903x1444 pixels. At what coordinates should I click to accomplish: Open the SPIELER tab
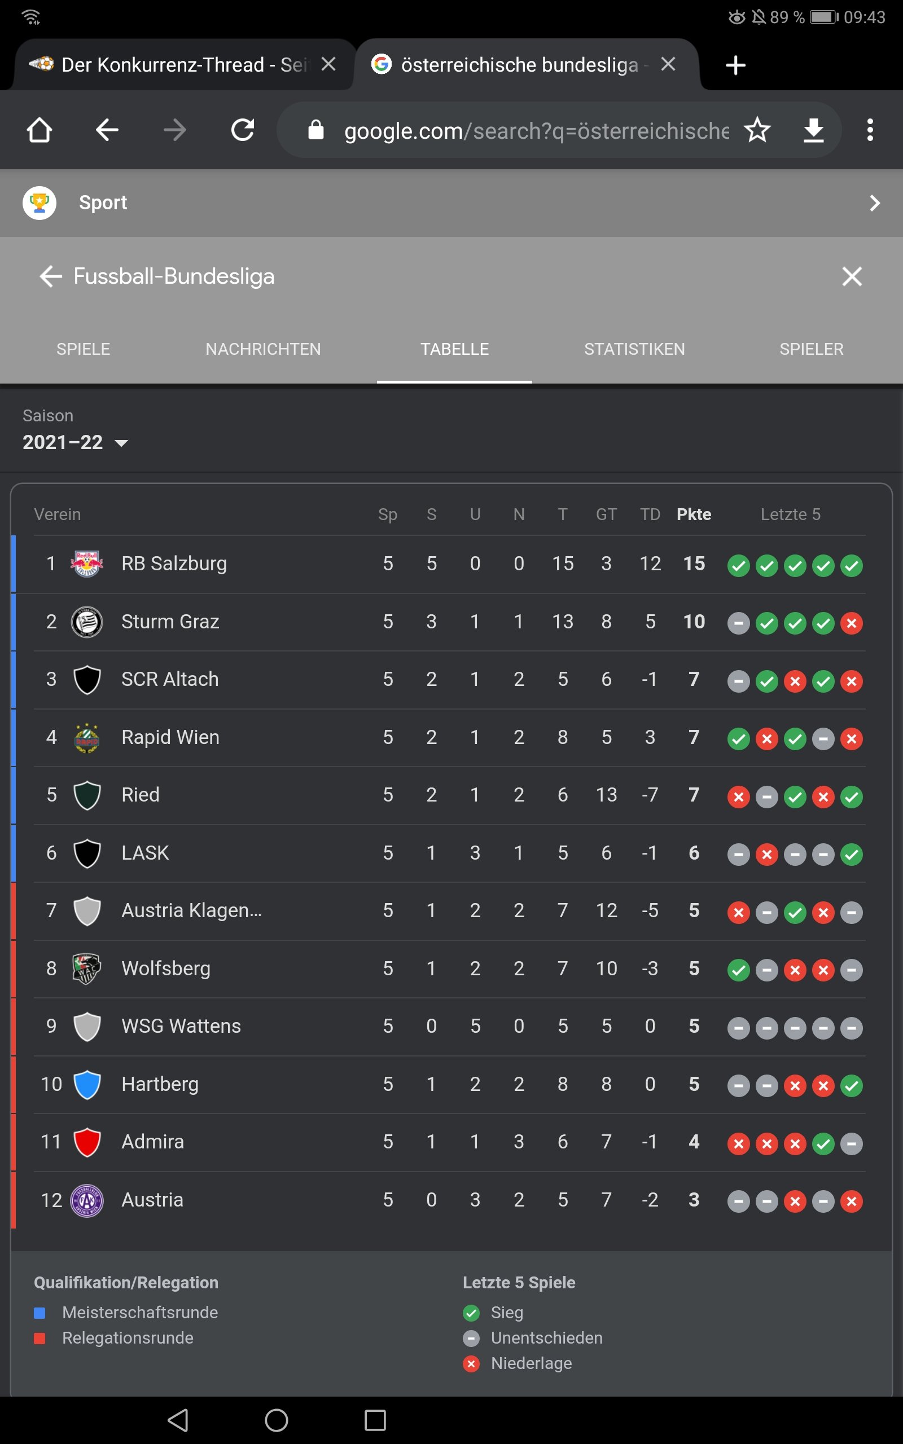click(x=811, y=349)
